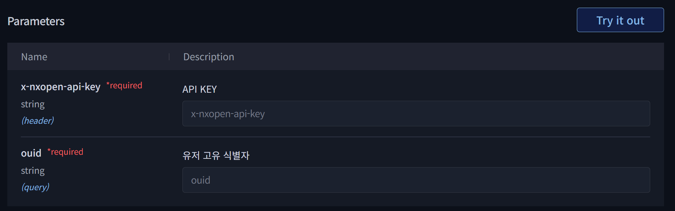Viewport: 675px width, 211px height.
Task: Click the Name column header
Action: pyautogui.click(x=34, y=57)
